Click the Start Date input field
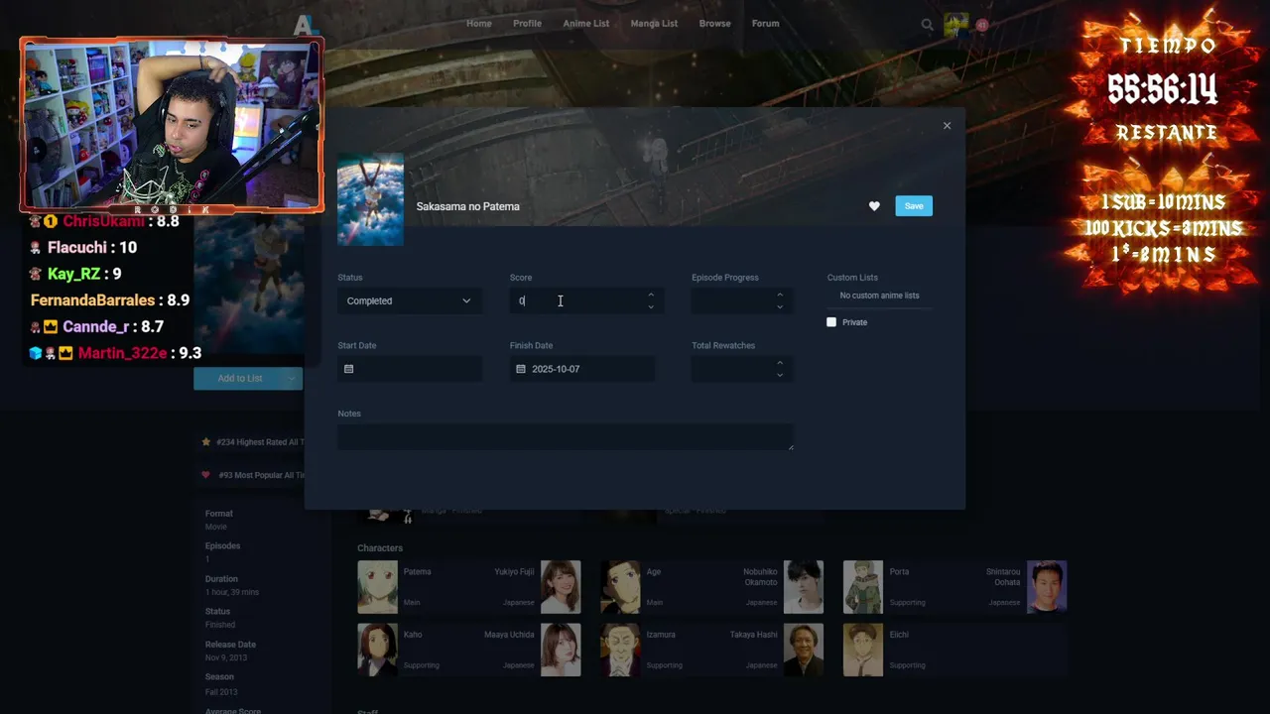 click(x=410, y=369)
